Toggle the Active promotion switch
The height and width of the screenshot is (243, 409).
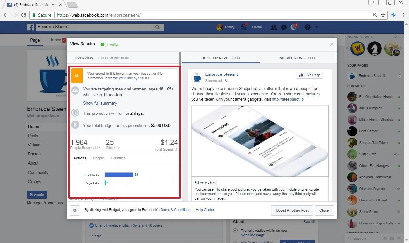tap(104, 45)
